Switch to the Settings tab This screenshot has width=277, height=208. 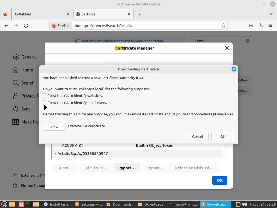click(x=103, y=14)
